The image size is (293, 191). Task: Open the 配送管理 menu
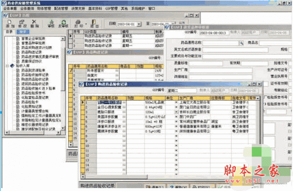point(61,9)
